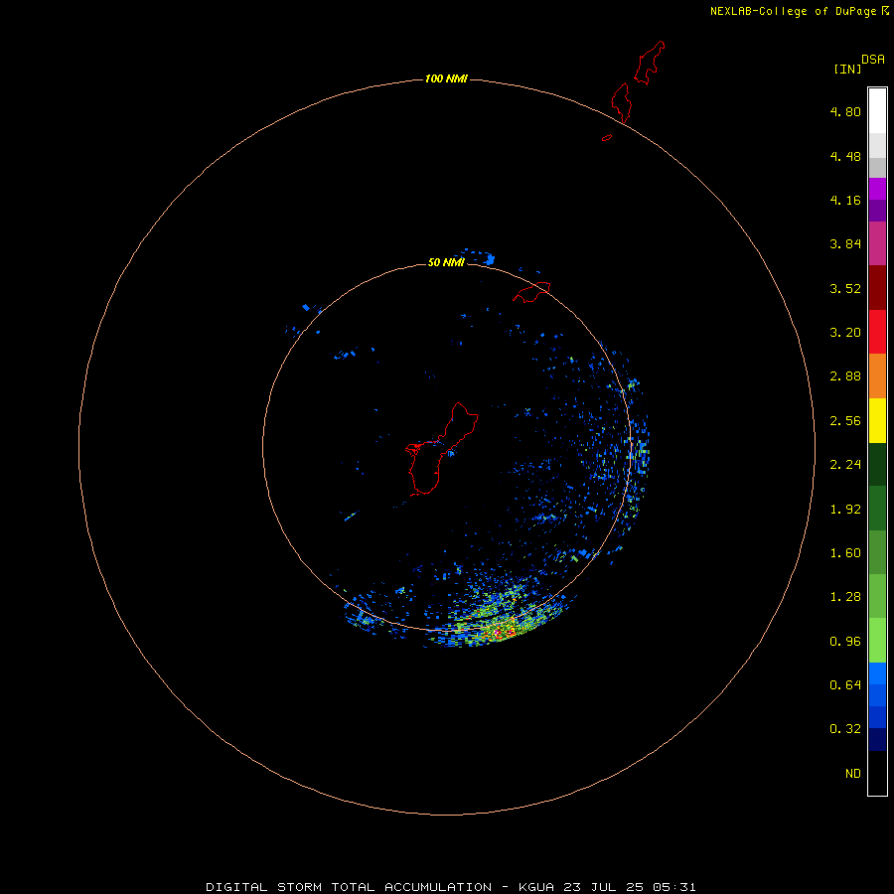Pick the white swatch atop the legend

877,110
